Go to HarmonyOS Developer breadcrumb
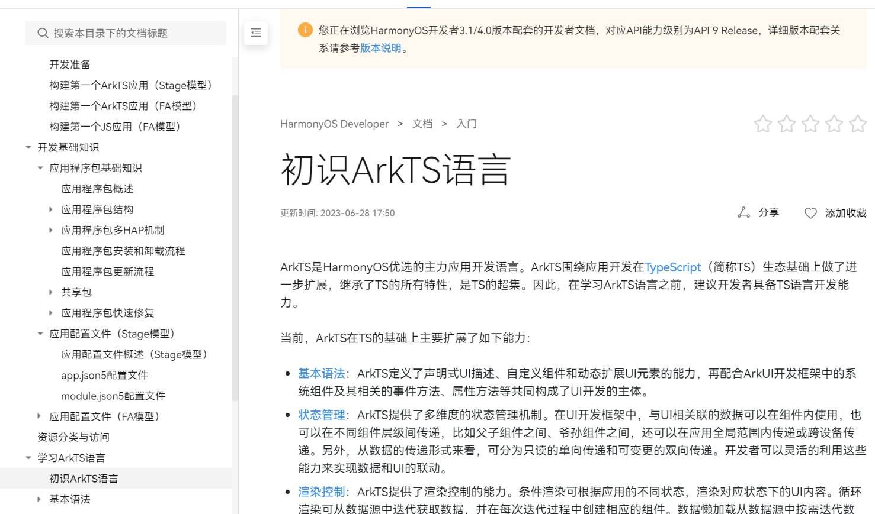The image size is (875, 514). (334, 124)
